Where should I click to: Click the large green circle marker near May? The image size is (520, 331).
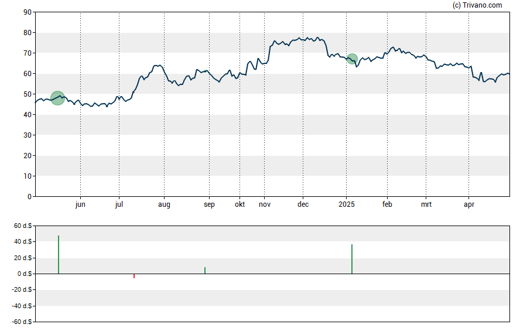tap(57, 98)
